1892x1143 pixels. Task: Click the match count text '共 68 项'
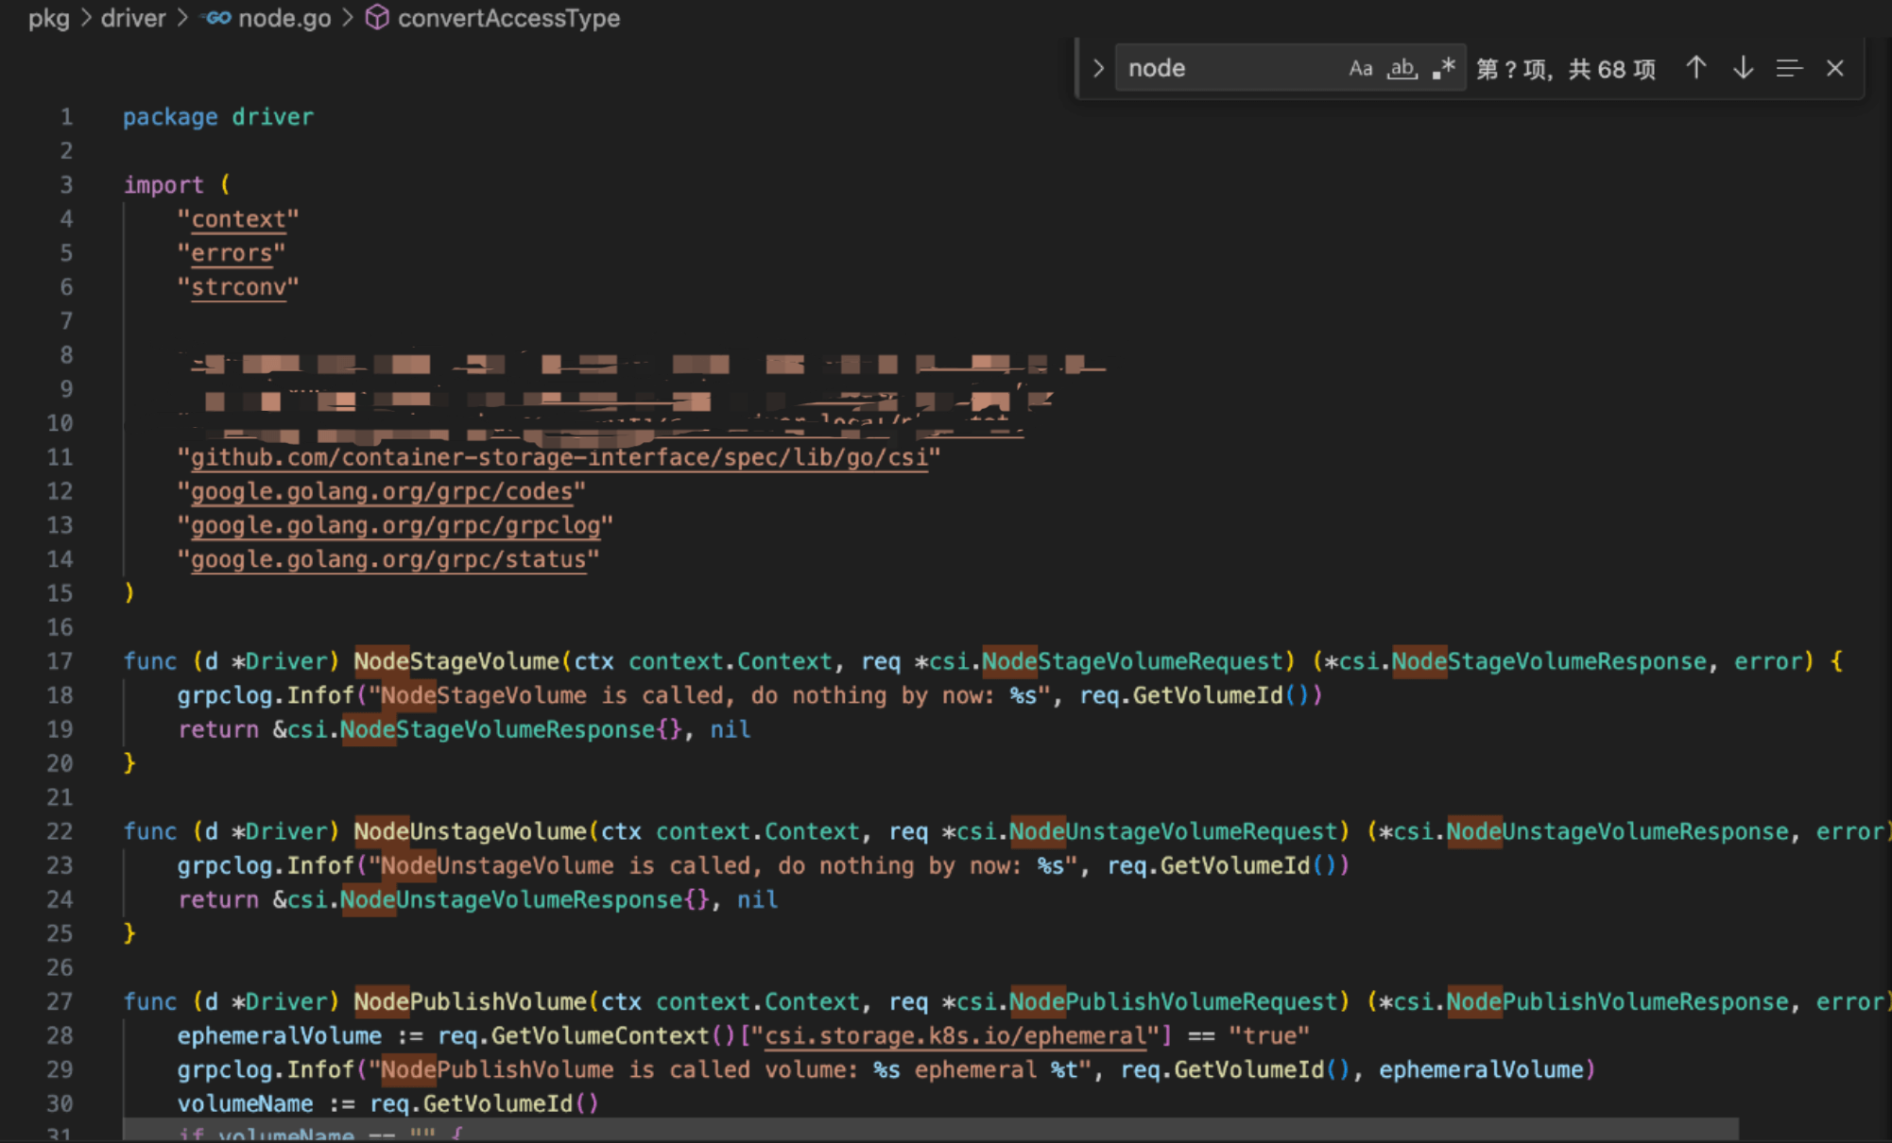[x=1612, y=69]
